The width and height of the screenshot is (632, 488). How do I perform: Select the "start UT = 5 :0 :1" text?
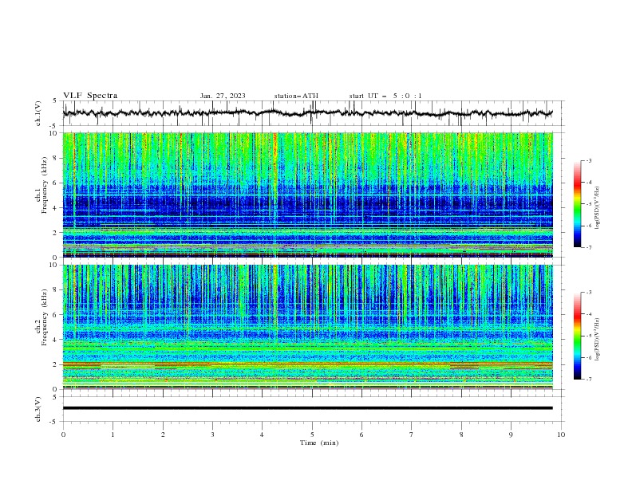pos(385,96)
